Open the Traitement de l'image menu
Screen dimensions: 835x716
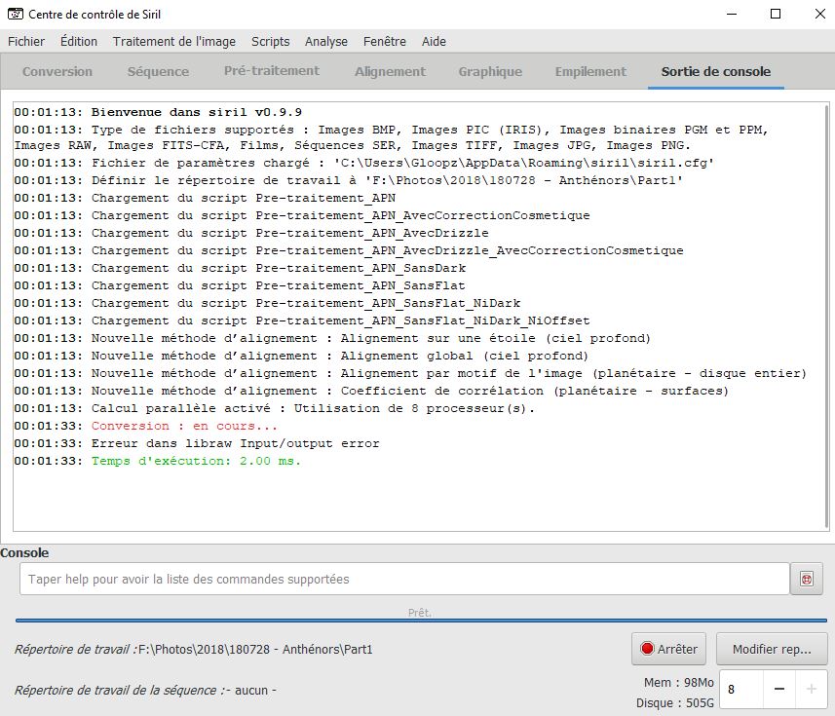pyautogui.click(x=174, y=42)
